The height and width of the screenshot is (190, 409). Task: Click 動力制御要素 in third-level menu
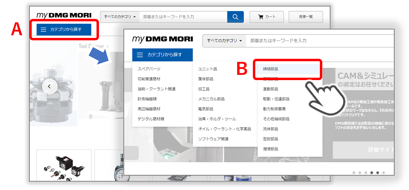tap(274, 109)
